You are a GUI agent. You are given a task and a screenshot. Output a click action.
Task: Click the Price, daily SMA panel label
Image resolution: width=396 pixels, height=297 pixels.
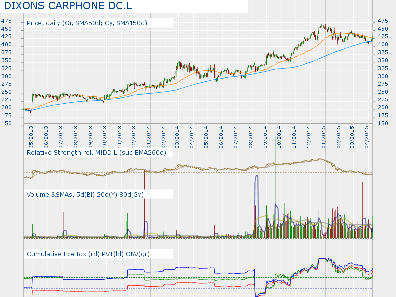87,23
